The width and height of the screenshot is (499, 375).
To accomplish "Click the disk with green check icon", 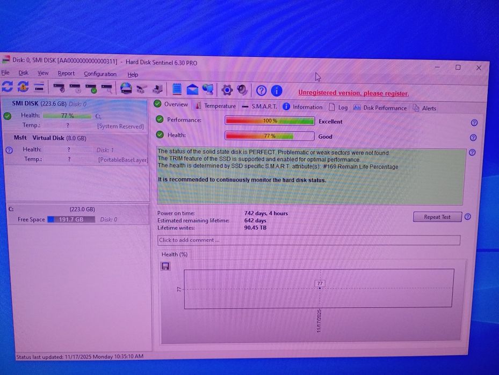I will (91, 89).
